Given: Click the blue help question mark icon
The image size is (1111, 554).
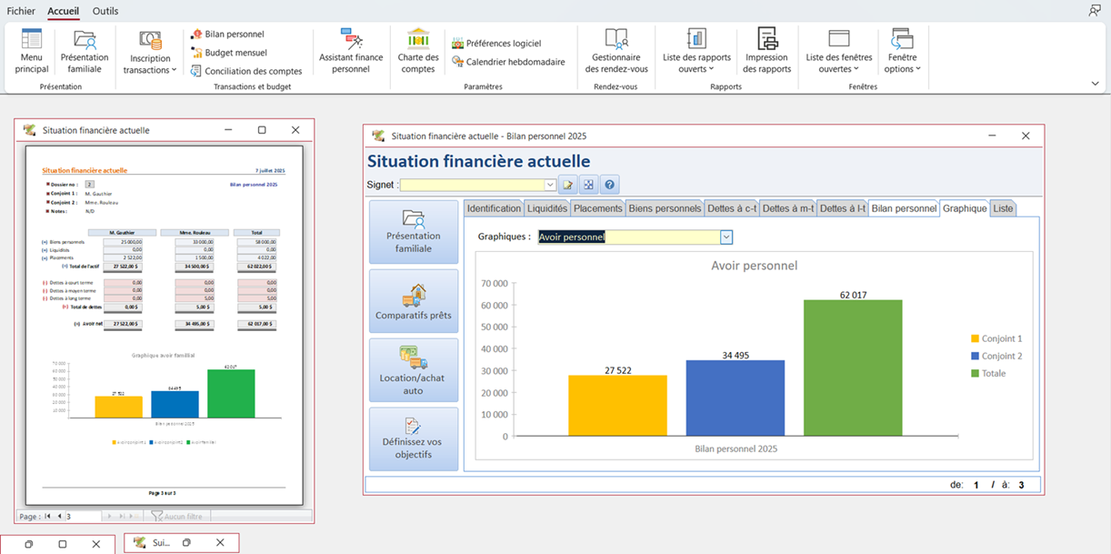Looking at the screenshot, I should pyautogui.click(x=610, y=185).
